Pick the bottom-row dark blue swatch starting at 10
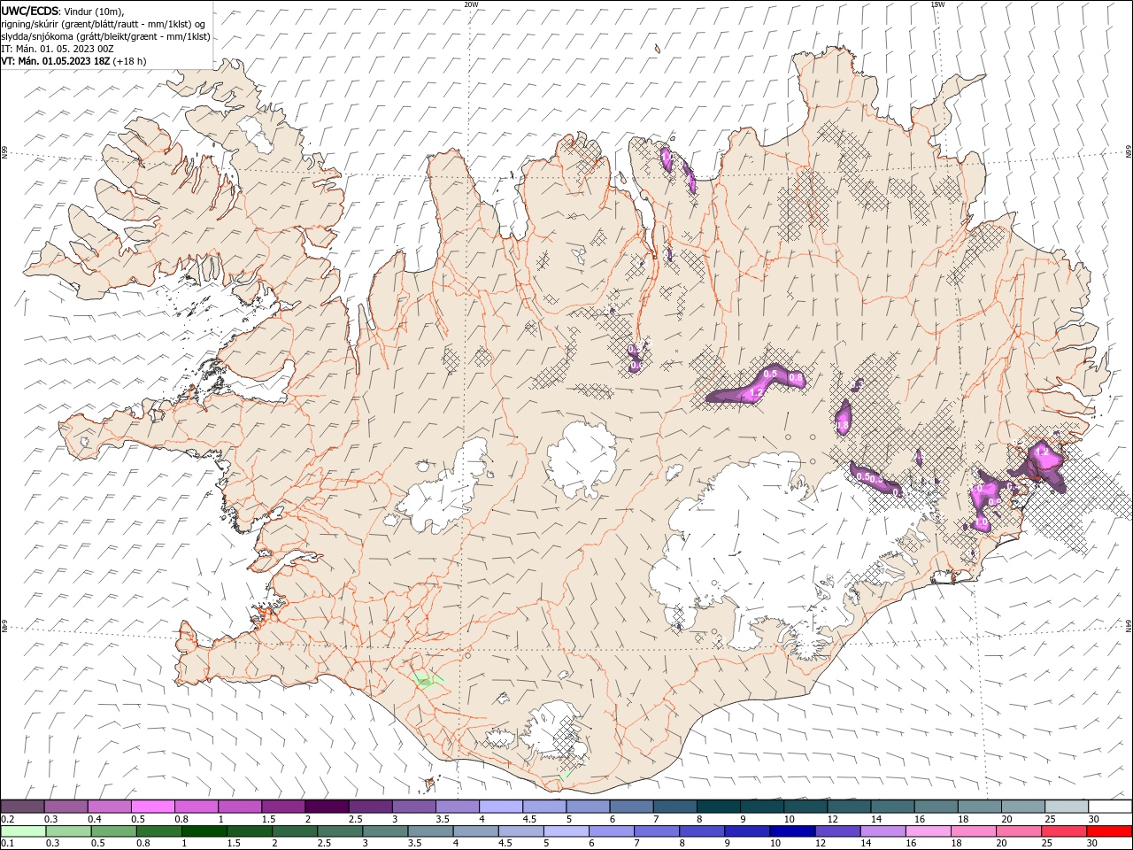This screenshot has width=1133, height=850. tap(792, 831)
